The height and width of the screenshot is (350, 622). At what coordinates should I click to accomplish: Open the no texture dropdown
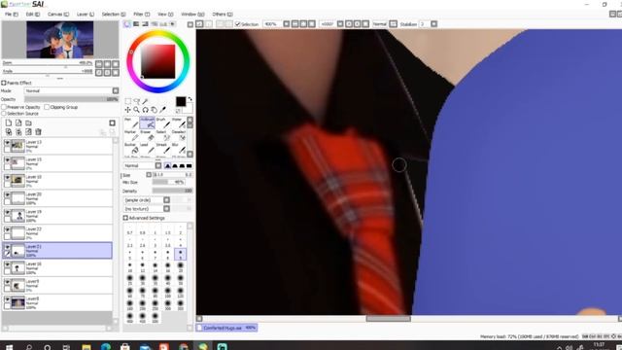[147, 209]
